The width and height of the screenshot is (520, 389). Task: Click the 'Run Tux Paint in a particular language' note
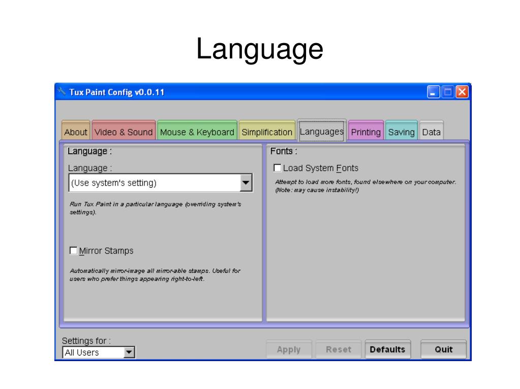pos(155,208)
